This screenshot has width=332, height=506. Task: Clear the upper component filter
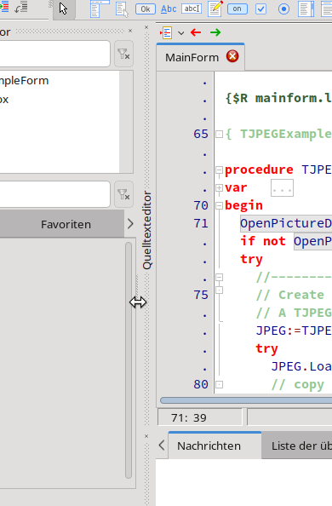123,54
